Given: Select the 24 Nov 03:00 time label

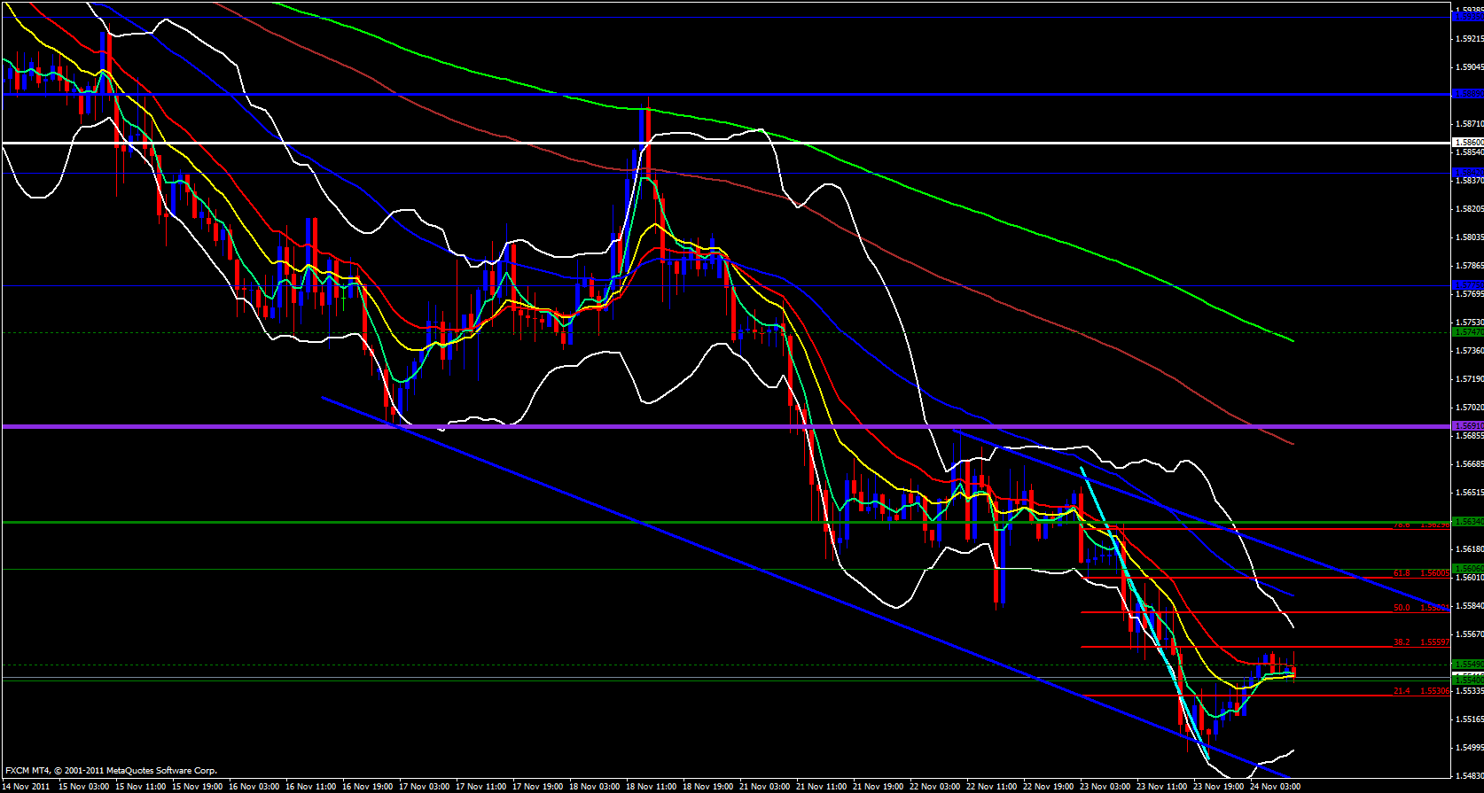Looking at the screenshot, I should click(x=1275, y=786).
